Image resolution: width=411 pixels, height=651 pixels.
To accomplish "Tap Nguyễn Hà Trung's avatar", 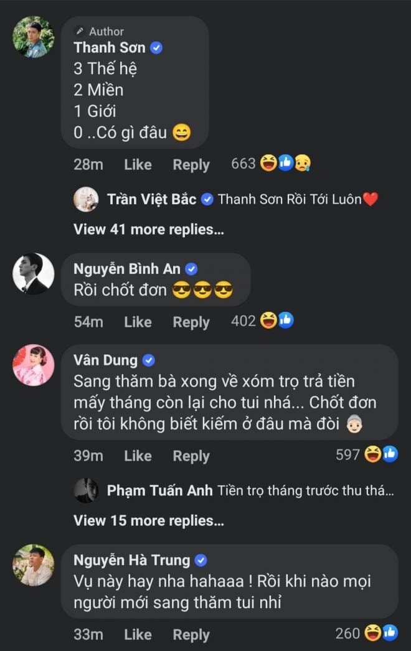I will pyautogui.click(x=34, y=565).
